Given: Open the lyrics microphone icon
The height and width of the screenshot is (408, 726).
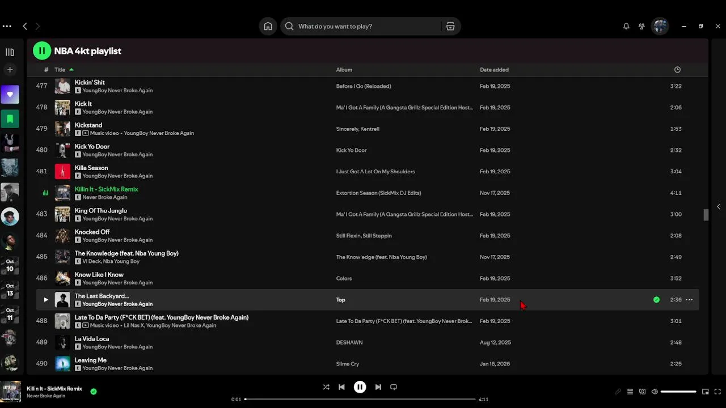Looking at the screenshot, I should click(618, 392).
